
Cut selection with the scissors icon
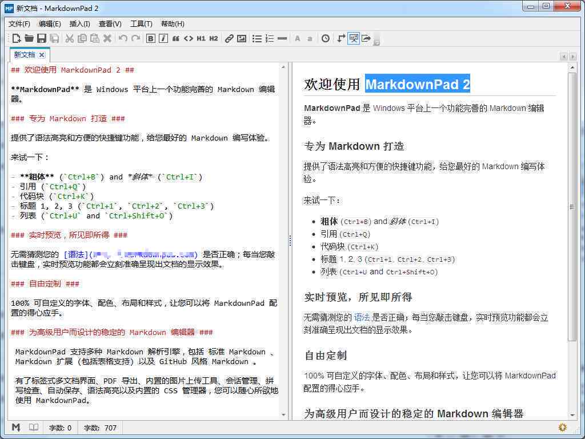point(69,38)
